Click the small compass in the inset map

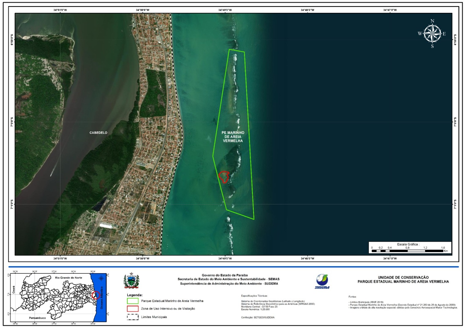pos(101,278)
